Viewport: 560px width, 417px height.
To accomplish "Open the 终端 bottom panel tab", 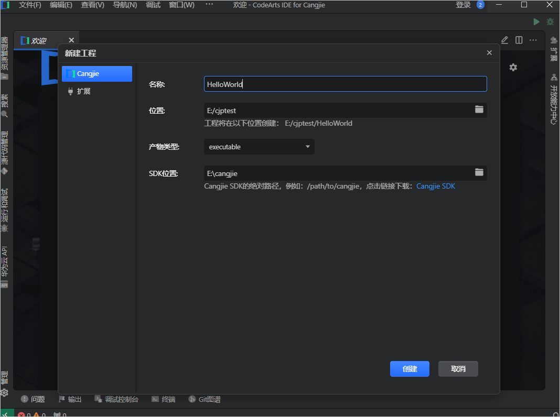I will tap(163, 399).
